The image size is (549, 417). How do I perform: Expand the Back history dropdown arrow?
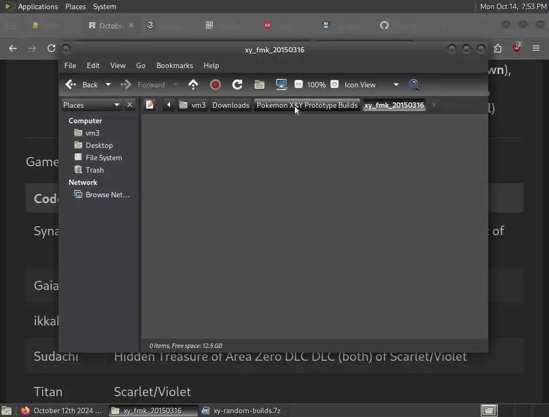pos(108,85)
